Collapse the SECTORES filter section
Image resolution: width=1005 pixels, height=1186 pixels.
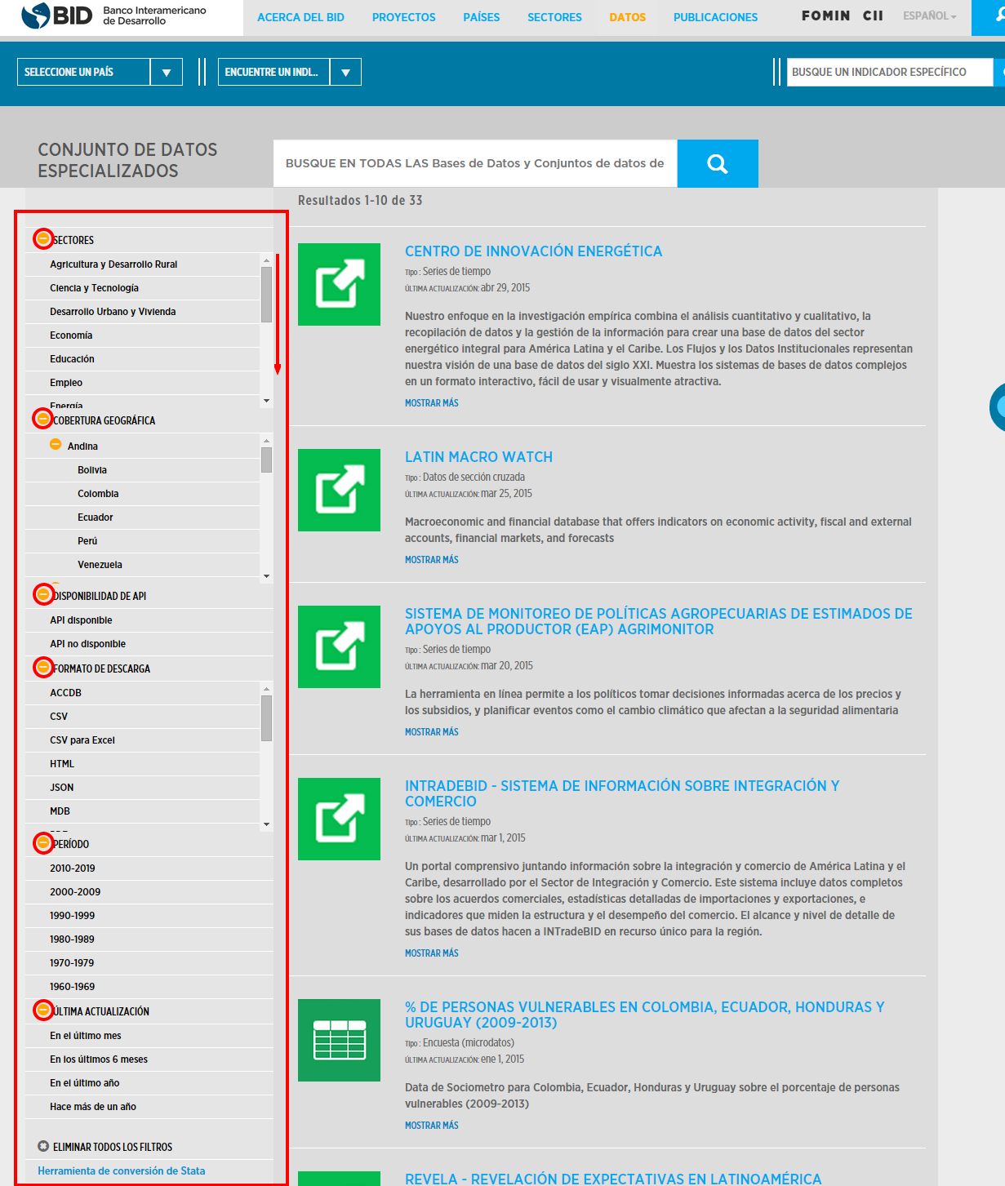[x=42, y=238]
